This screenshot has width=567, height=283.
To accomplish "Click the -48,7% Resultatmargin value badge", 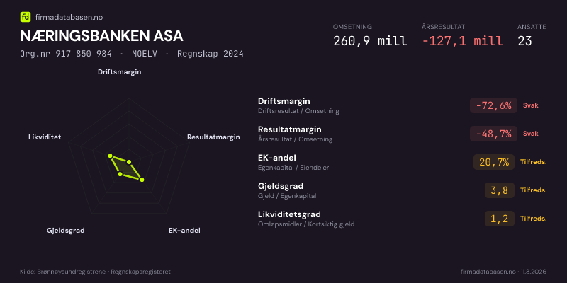I will (492, 134).
